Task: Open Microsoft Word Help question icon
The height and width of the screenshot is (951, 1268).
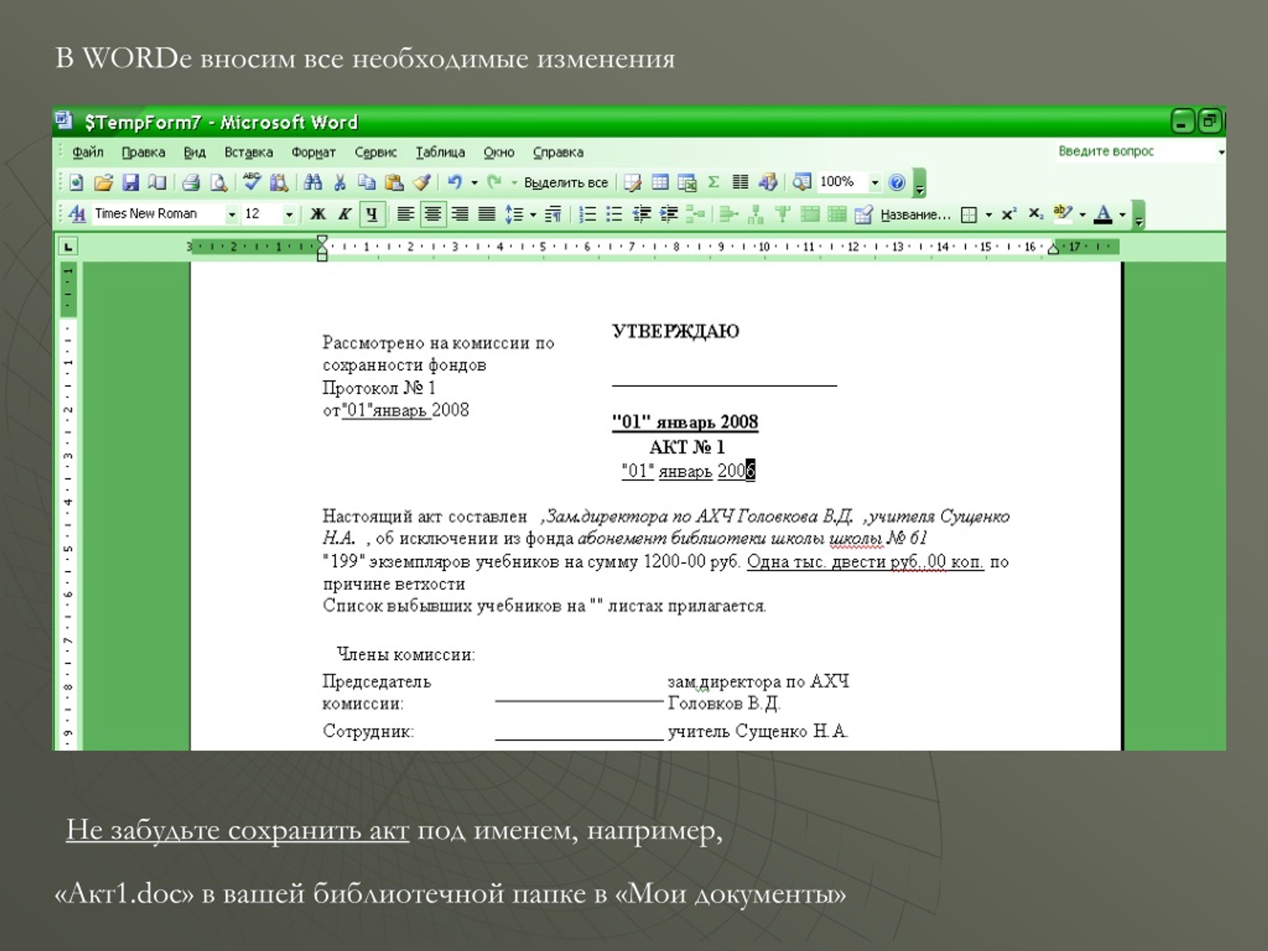Action: (x=897, y=182)
